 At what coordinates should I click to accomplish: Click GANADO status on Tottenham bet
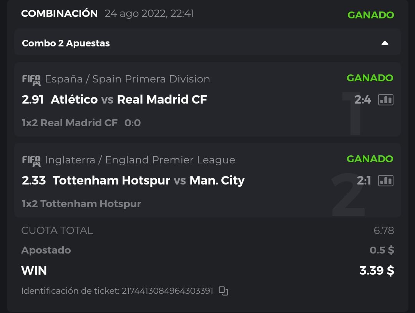[370, 159]
